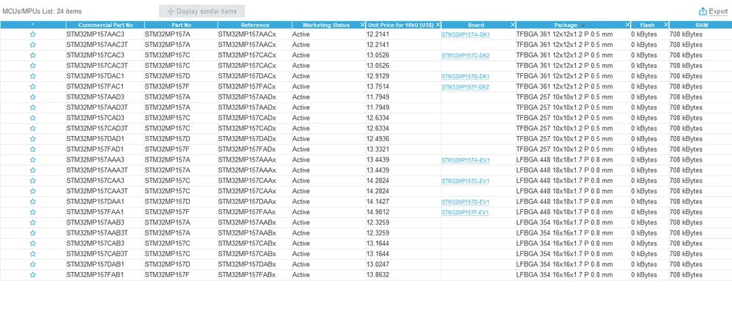
Task: Open the STM32MP157A-DK1 board link
Action: pyautogui.click(x=465, y=34)
